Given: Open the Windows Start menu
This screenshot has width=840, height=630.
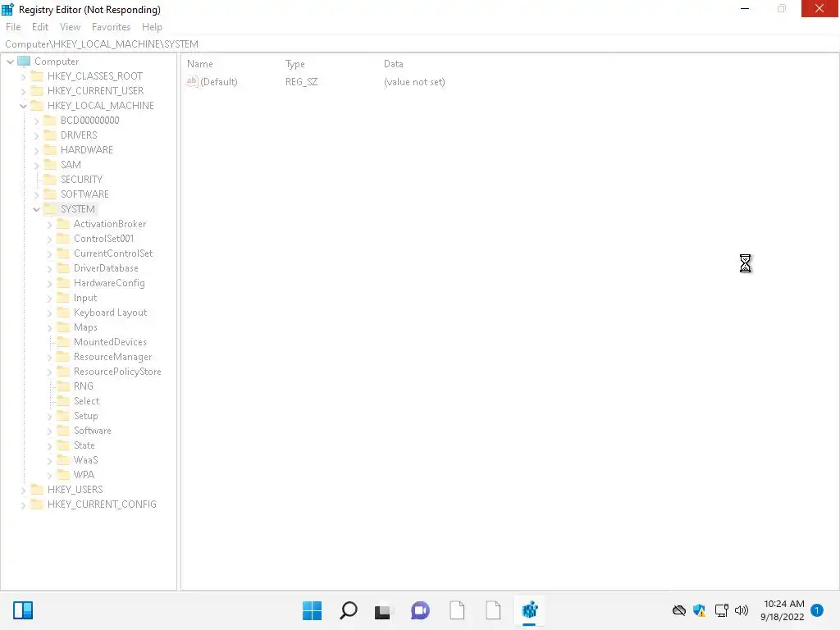Looking at the screenshot, I should 312,610.
